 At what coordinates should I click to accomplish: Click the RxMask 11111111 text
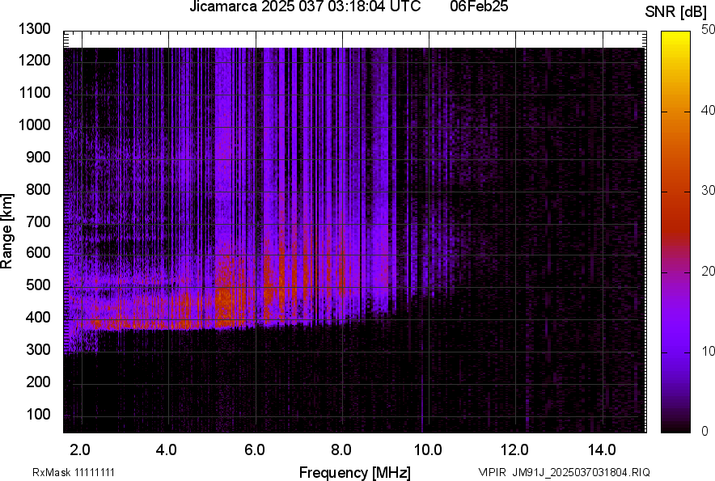(x=72, y=472)
